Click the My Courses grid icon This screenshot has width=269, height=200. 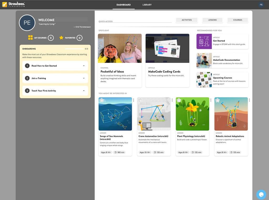[x=30, y=38]
